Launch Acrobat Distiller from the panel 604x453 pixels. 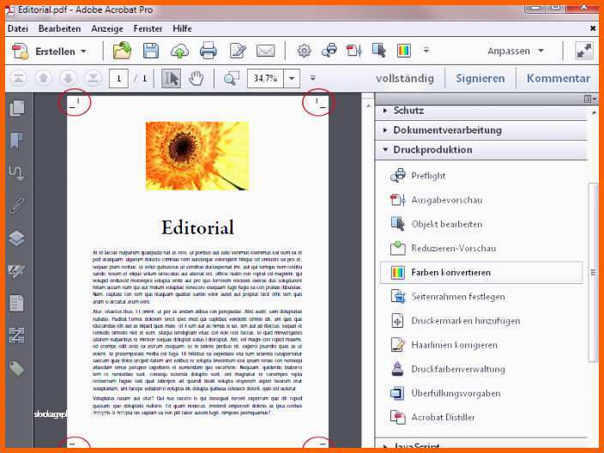coord(442,417)
